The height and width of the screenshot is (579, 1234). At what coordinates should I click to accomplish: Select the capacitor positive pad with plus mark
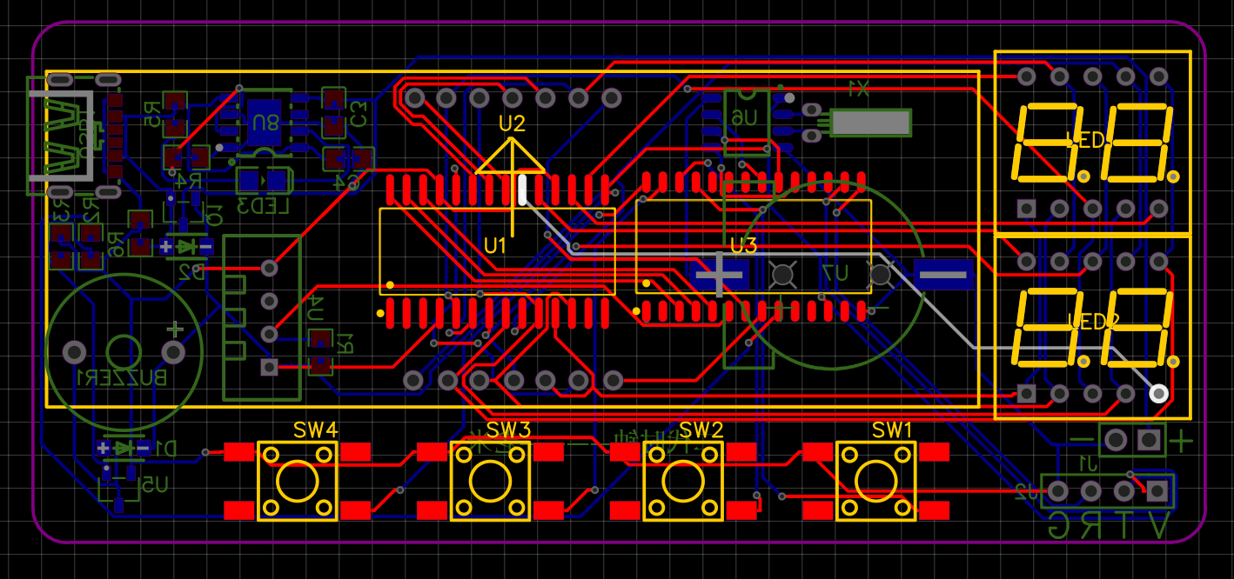tap(720, 275)
